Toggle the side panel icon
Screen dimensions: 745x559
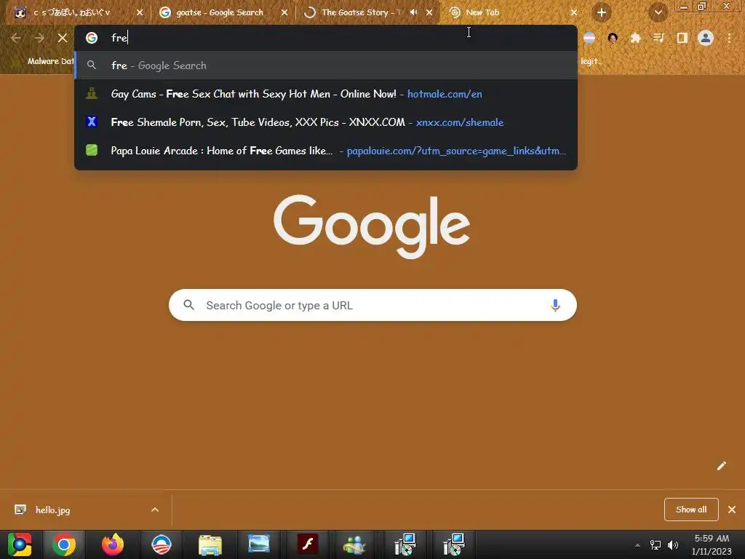pos(682,38)
